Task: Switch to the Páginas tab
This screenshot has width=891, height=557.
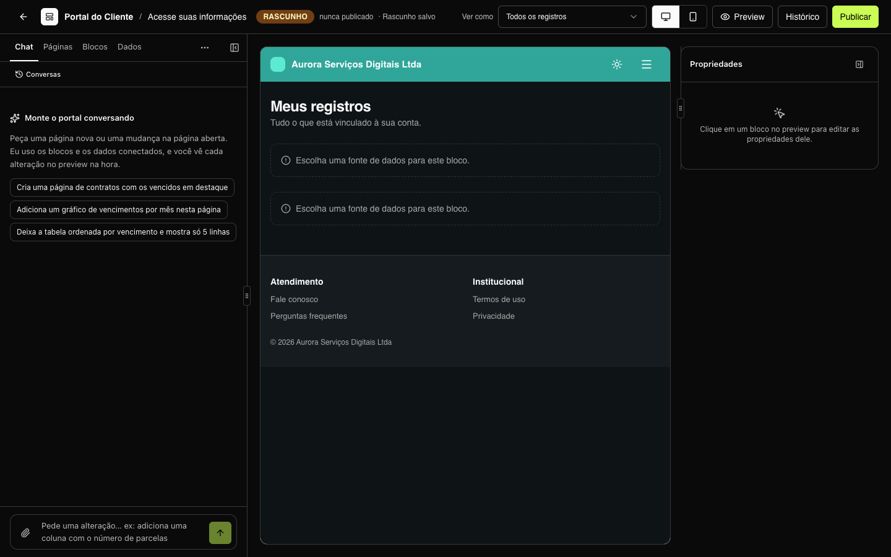Action: [x=58, y=47]
